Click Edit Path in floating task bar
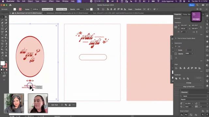 point(55,105)
